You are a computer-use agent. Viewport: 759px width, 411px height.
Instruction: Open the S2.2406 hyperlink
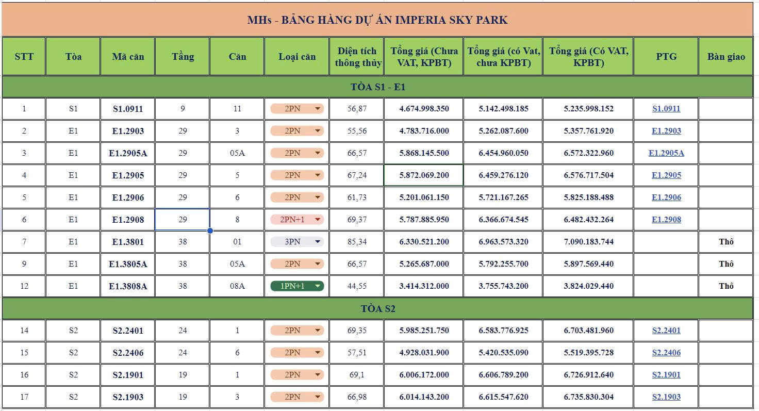666,352
